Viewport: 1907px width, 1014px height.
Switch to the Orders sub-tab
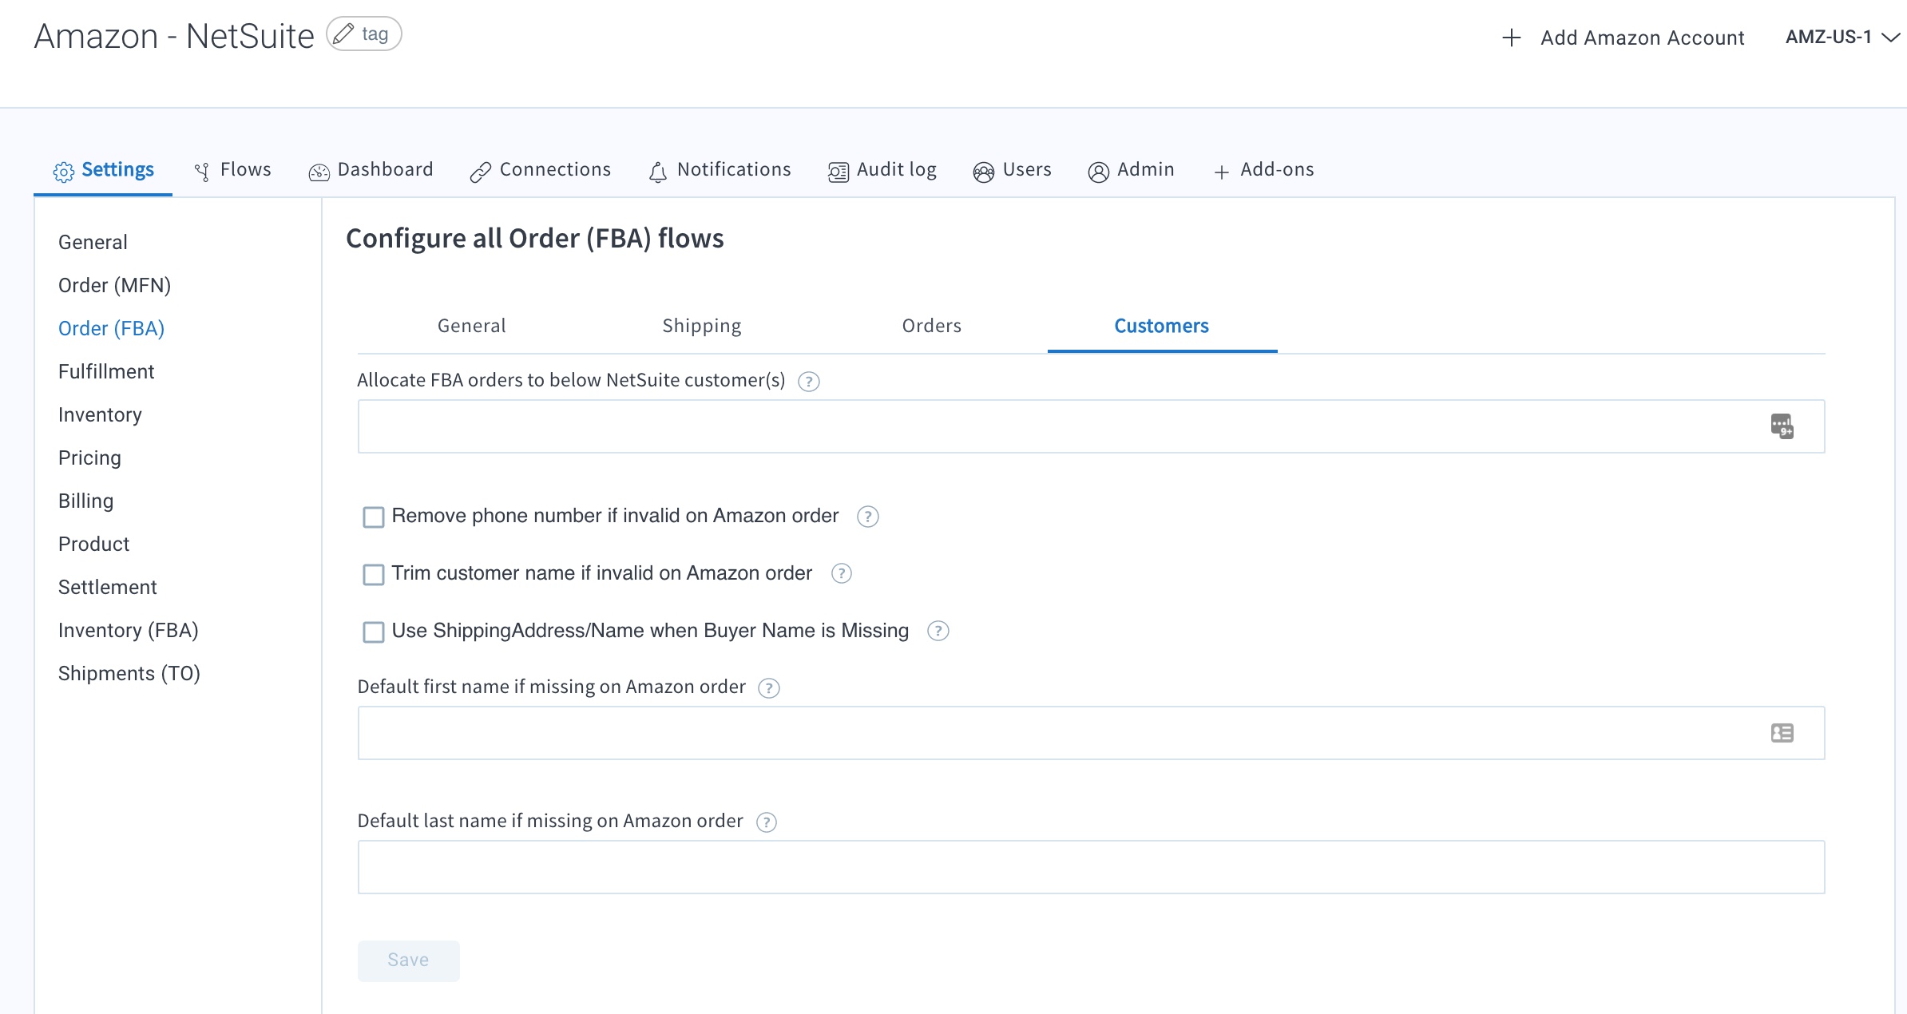tap(932, 326)
